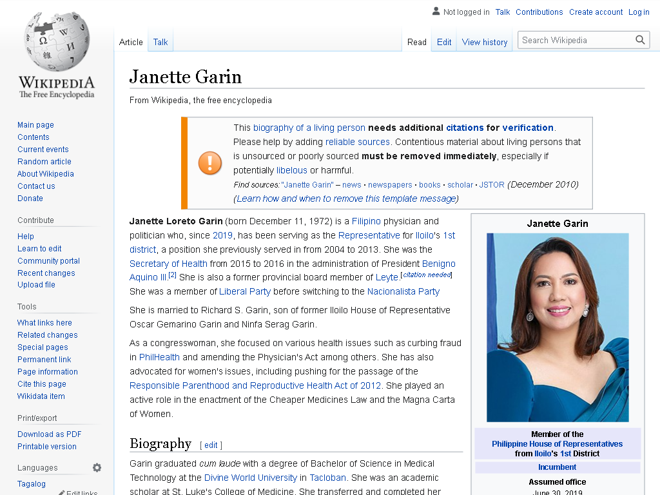This screenshot has width=660, height=495.
Task: Click the citation reference [2]
Action: click(x=173, y=275)
